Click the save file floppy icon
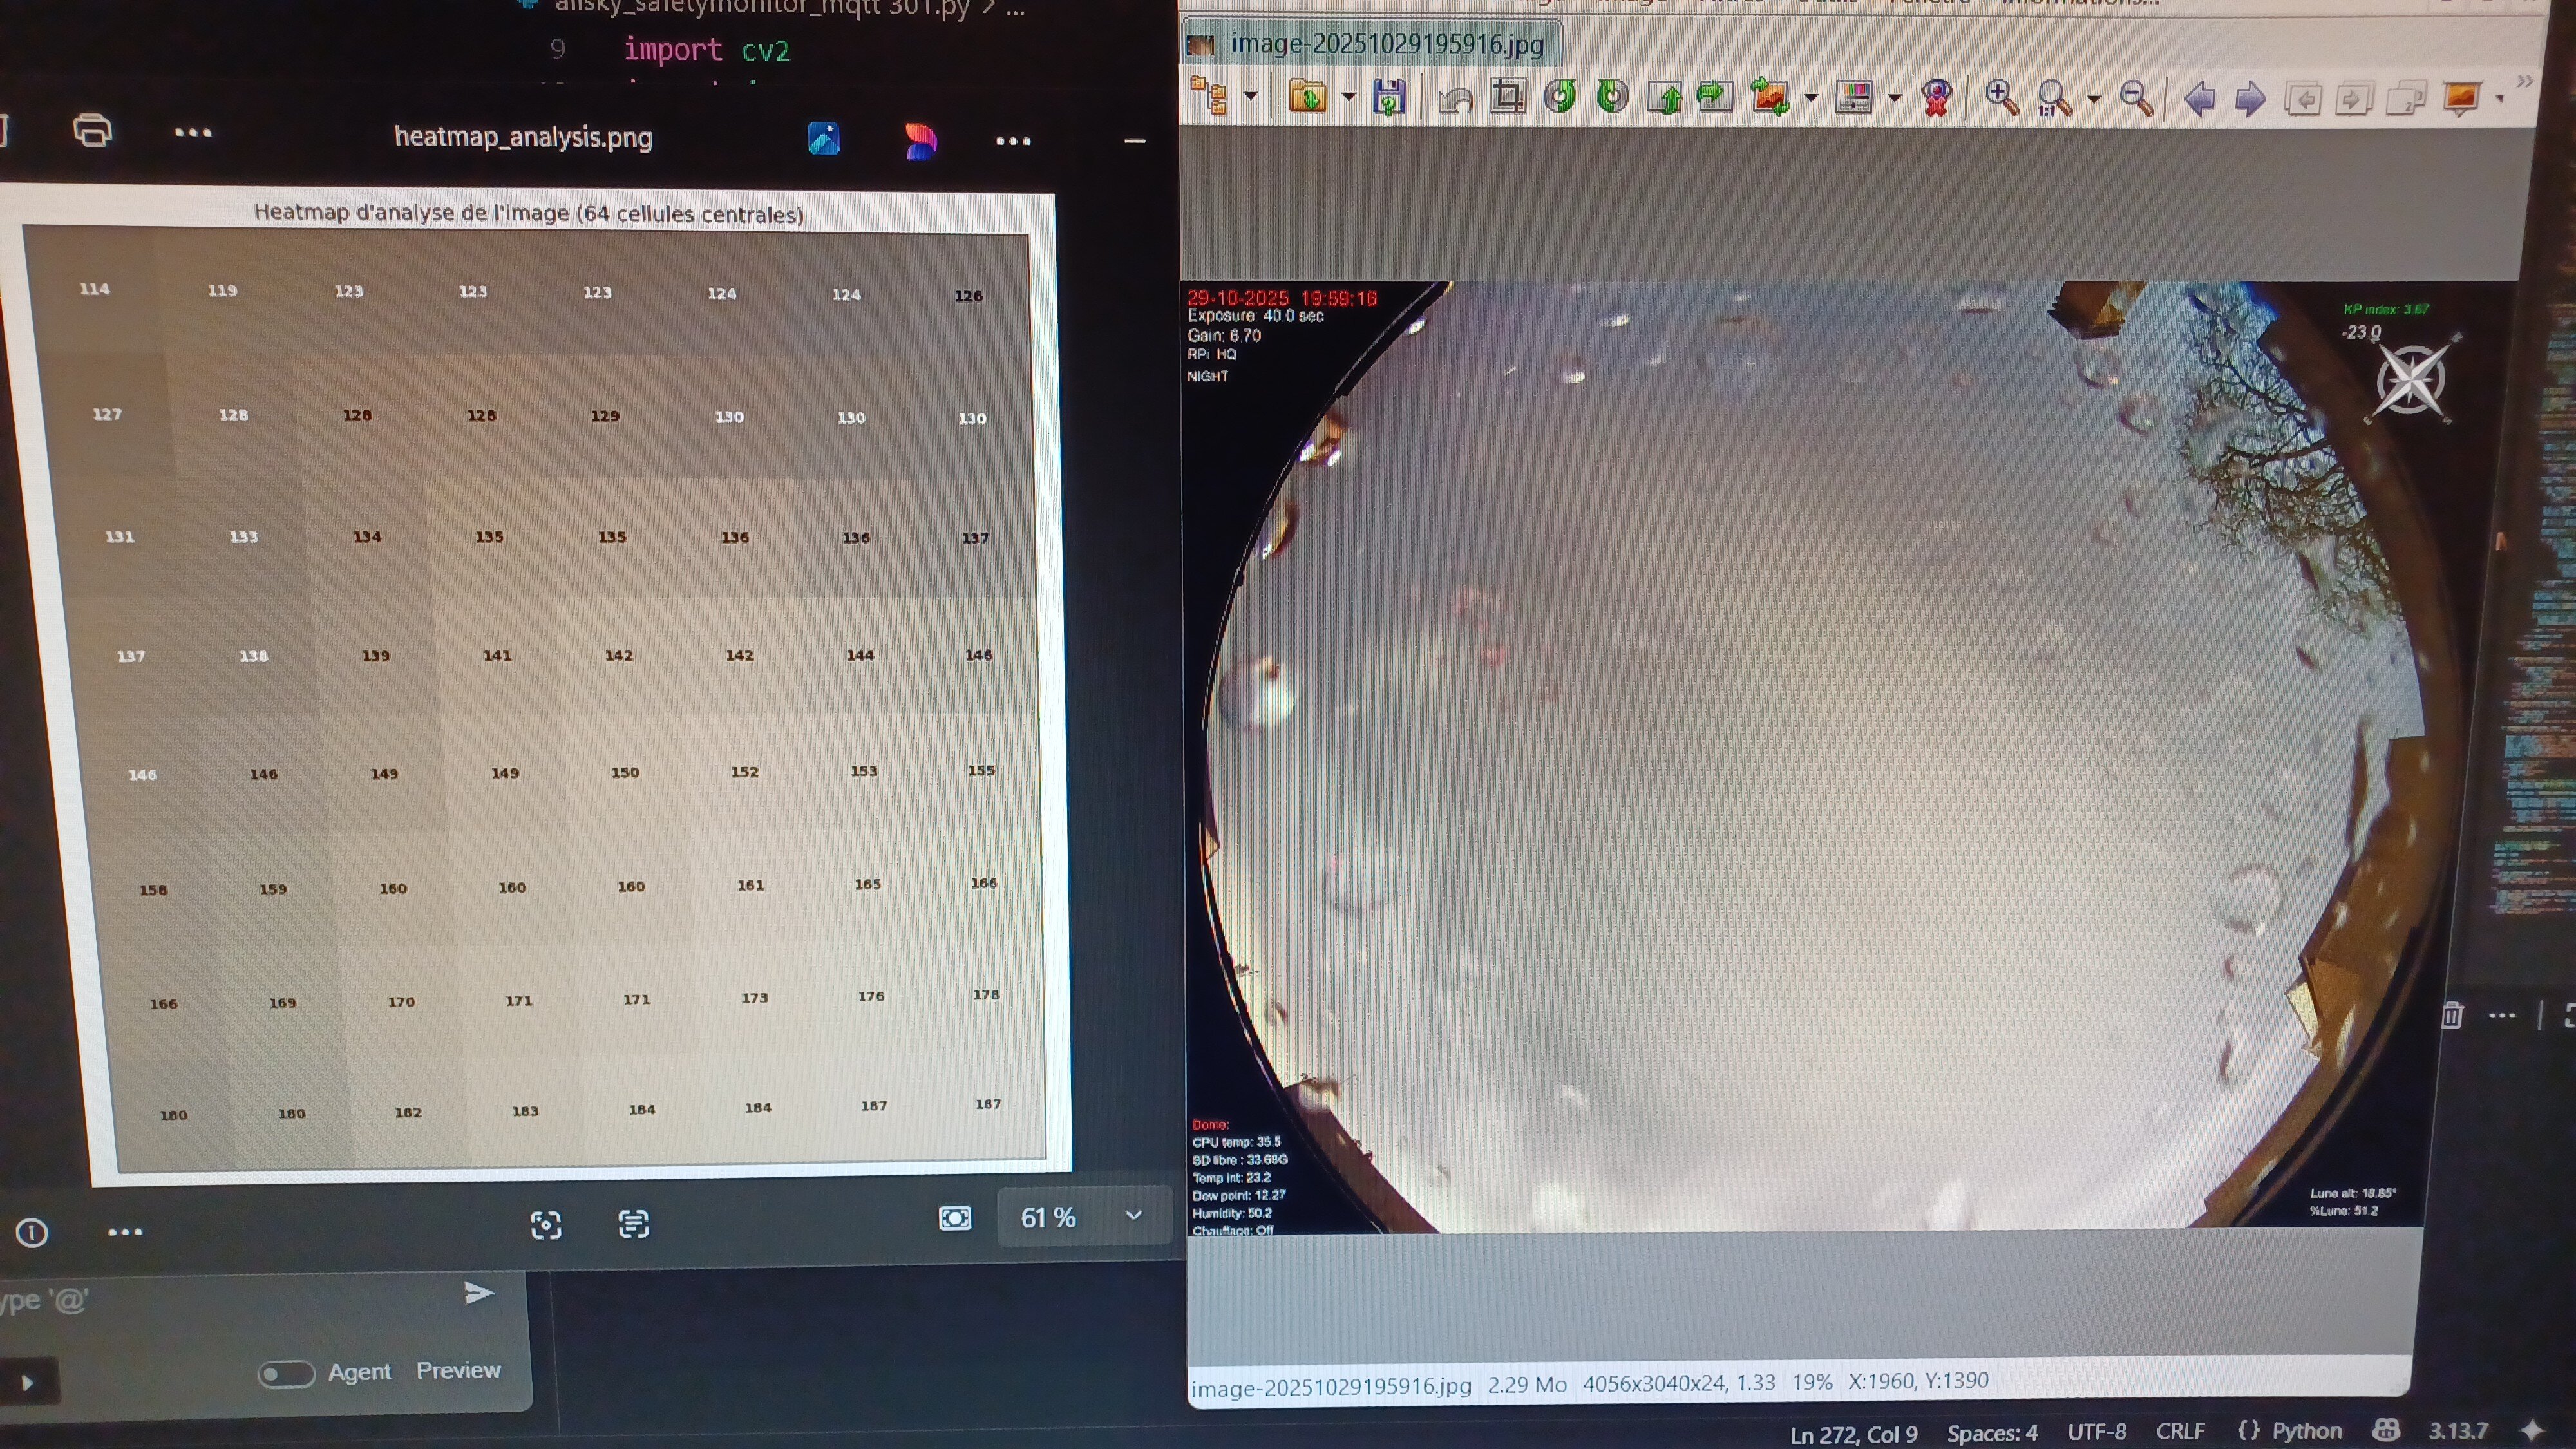This screenshot has width=2576, height=1449. [1389, 97]
